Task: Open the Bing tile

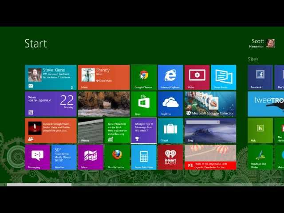Action: 210,131
